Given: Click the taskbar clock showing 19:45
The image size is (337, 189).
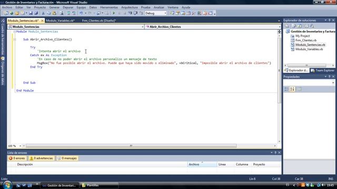Looking at the screenshot, I should pos(330,185).
